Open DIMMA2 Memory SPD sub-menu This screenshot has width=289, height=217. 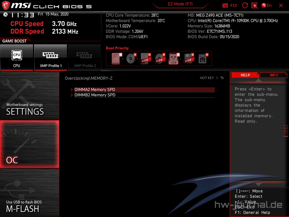(x=144, y=90)
